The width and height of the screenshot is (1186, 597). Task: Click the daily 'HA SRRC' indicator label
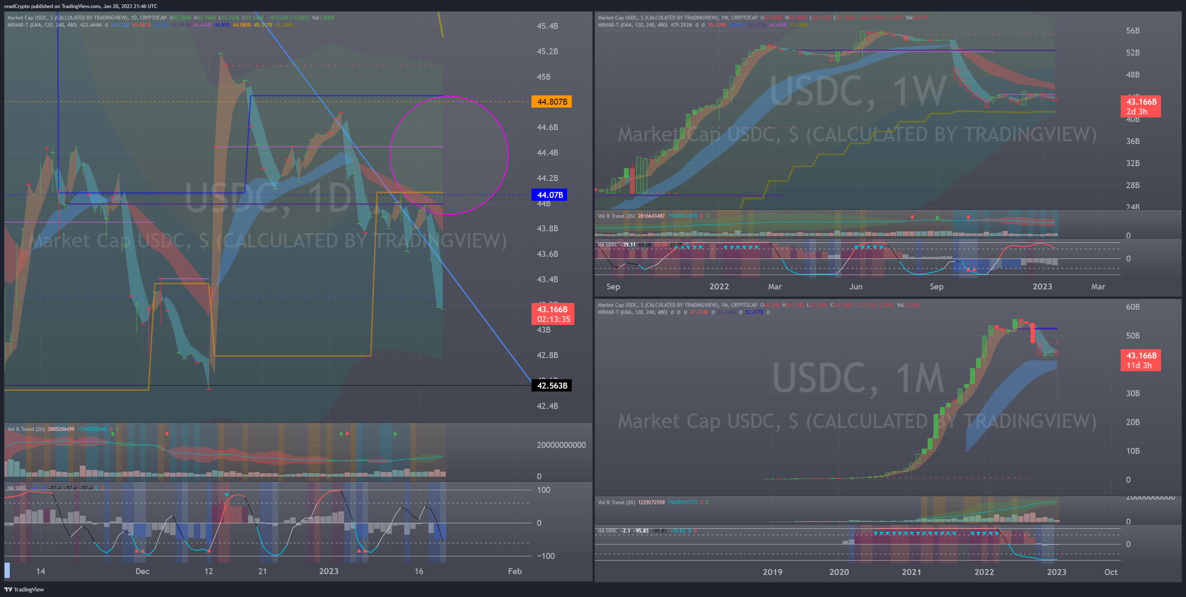(17, 488)
